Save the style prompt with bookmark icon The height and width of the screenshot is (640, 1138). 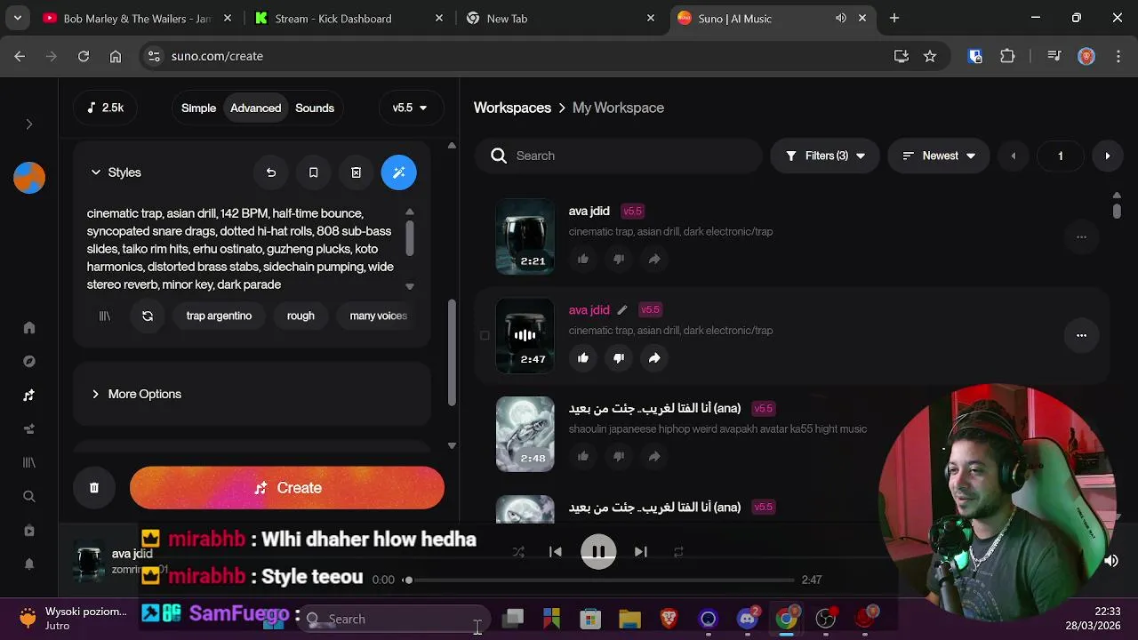point(314,172)
